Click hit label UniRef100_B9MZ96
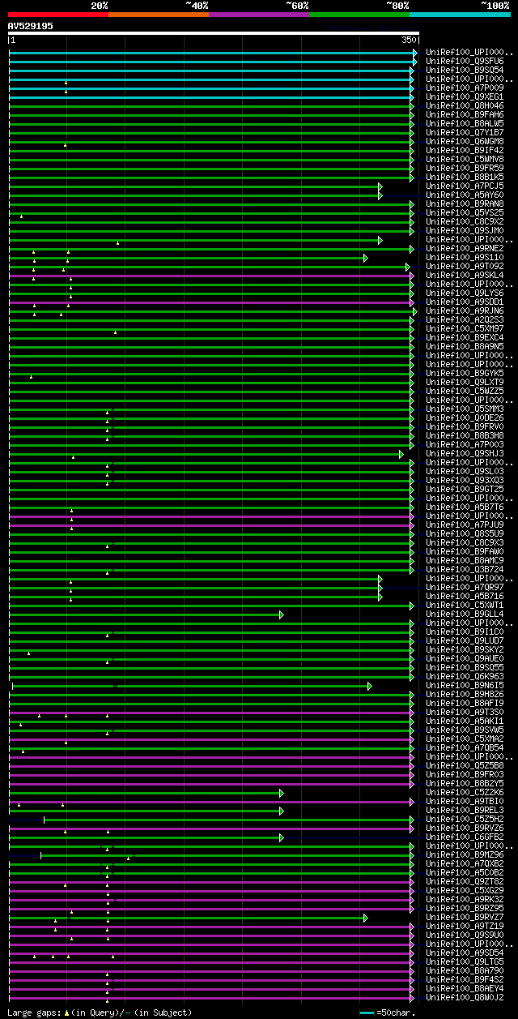The height and width of the screenshot is (1019, 518). coord(465,854)
